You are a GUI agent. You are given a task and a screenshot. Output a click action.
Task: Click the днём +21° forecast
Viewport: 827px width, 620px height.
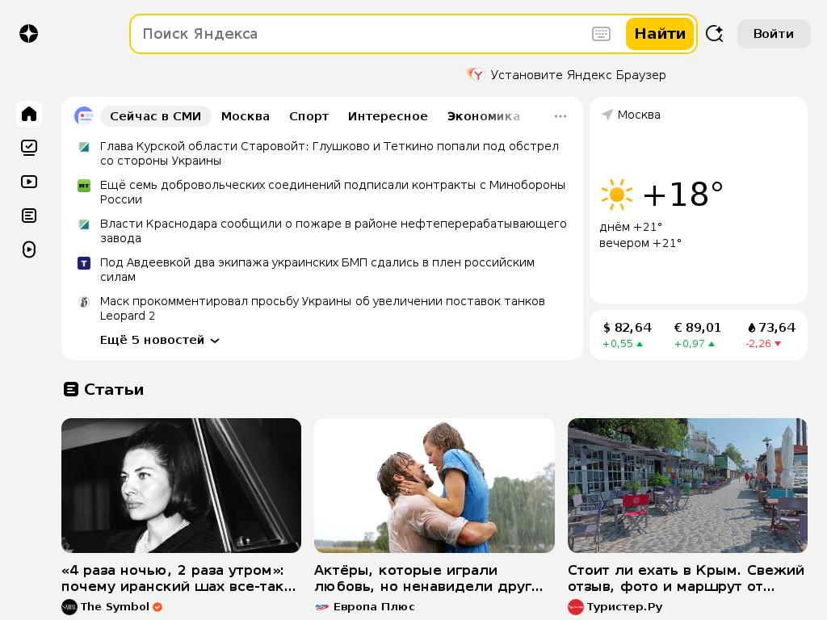631,227
